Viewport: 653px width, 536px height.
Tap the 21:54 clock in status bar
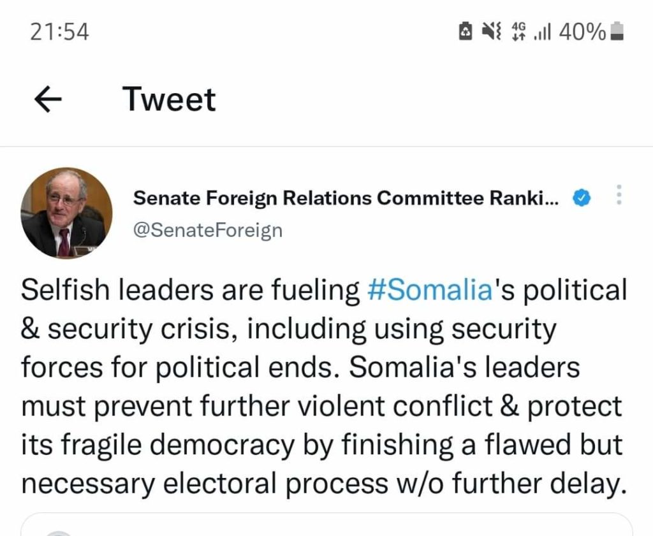coord(59,32)
